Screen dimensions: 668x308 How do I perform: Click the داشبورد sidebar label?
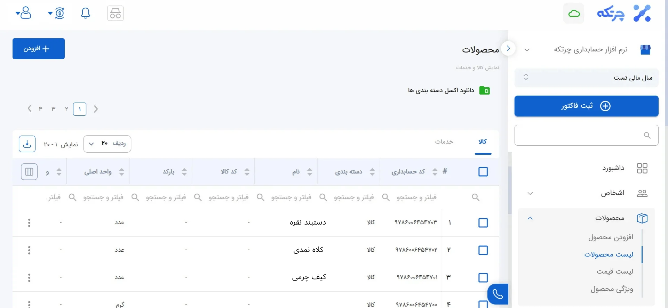(613, 168)
